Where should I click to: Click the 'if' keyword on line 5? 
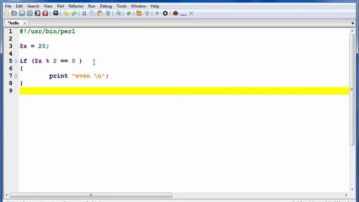pos(24,61)
